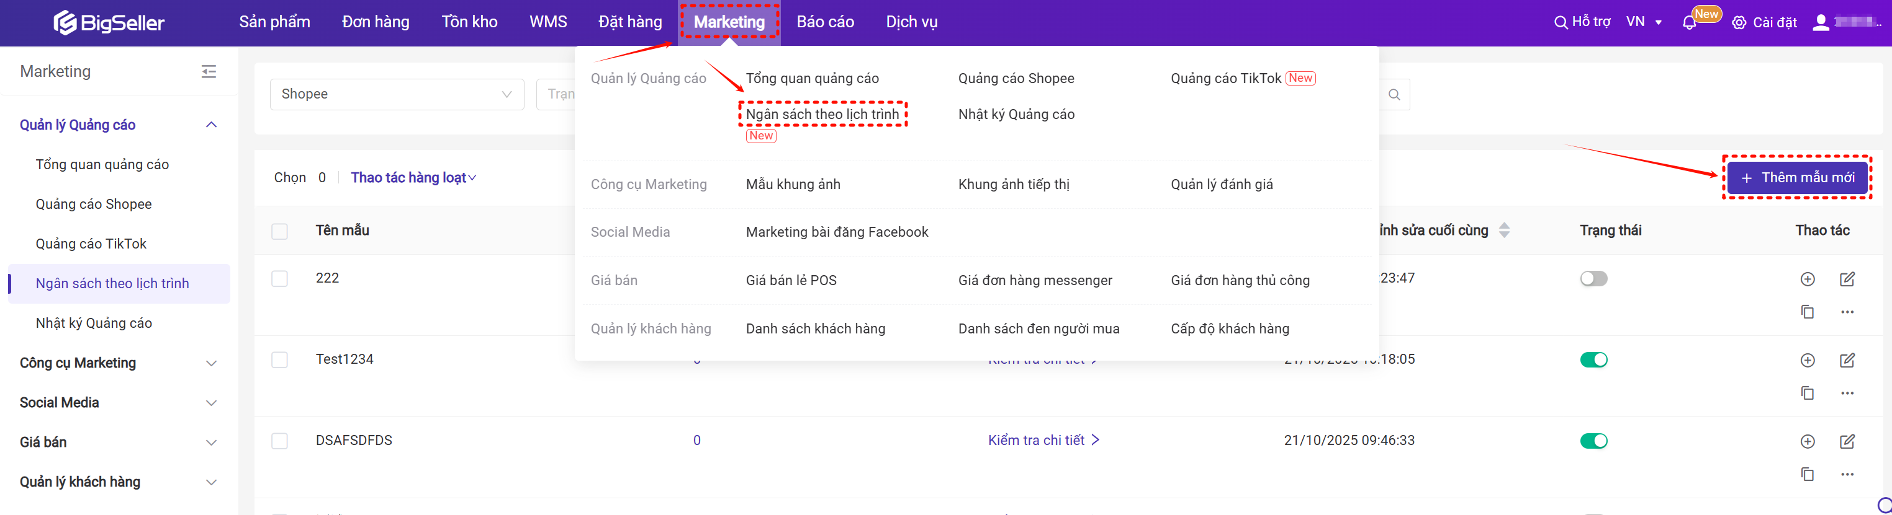Collapse the Marketing sidebar menu icon
This screenshot has width=1892, height=515.
pos(209,71)
